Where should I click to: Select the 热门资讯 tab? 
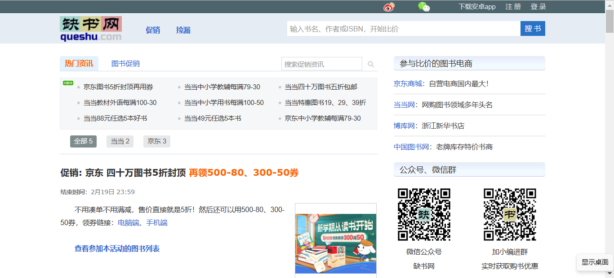79,64
